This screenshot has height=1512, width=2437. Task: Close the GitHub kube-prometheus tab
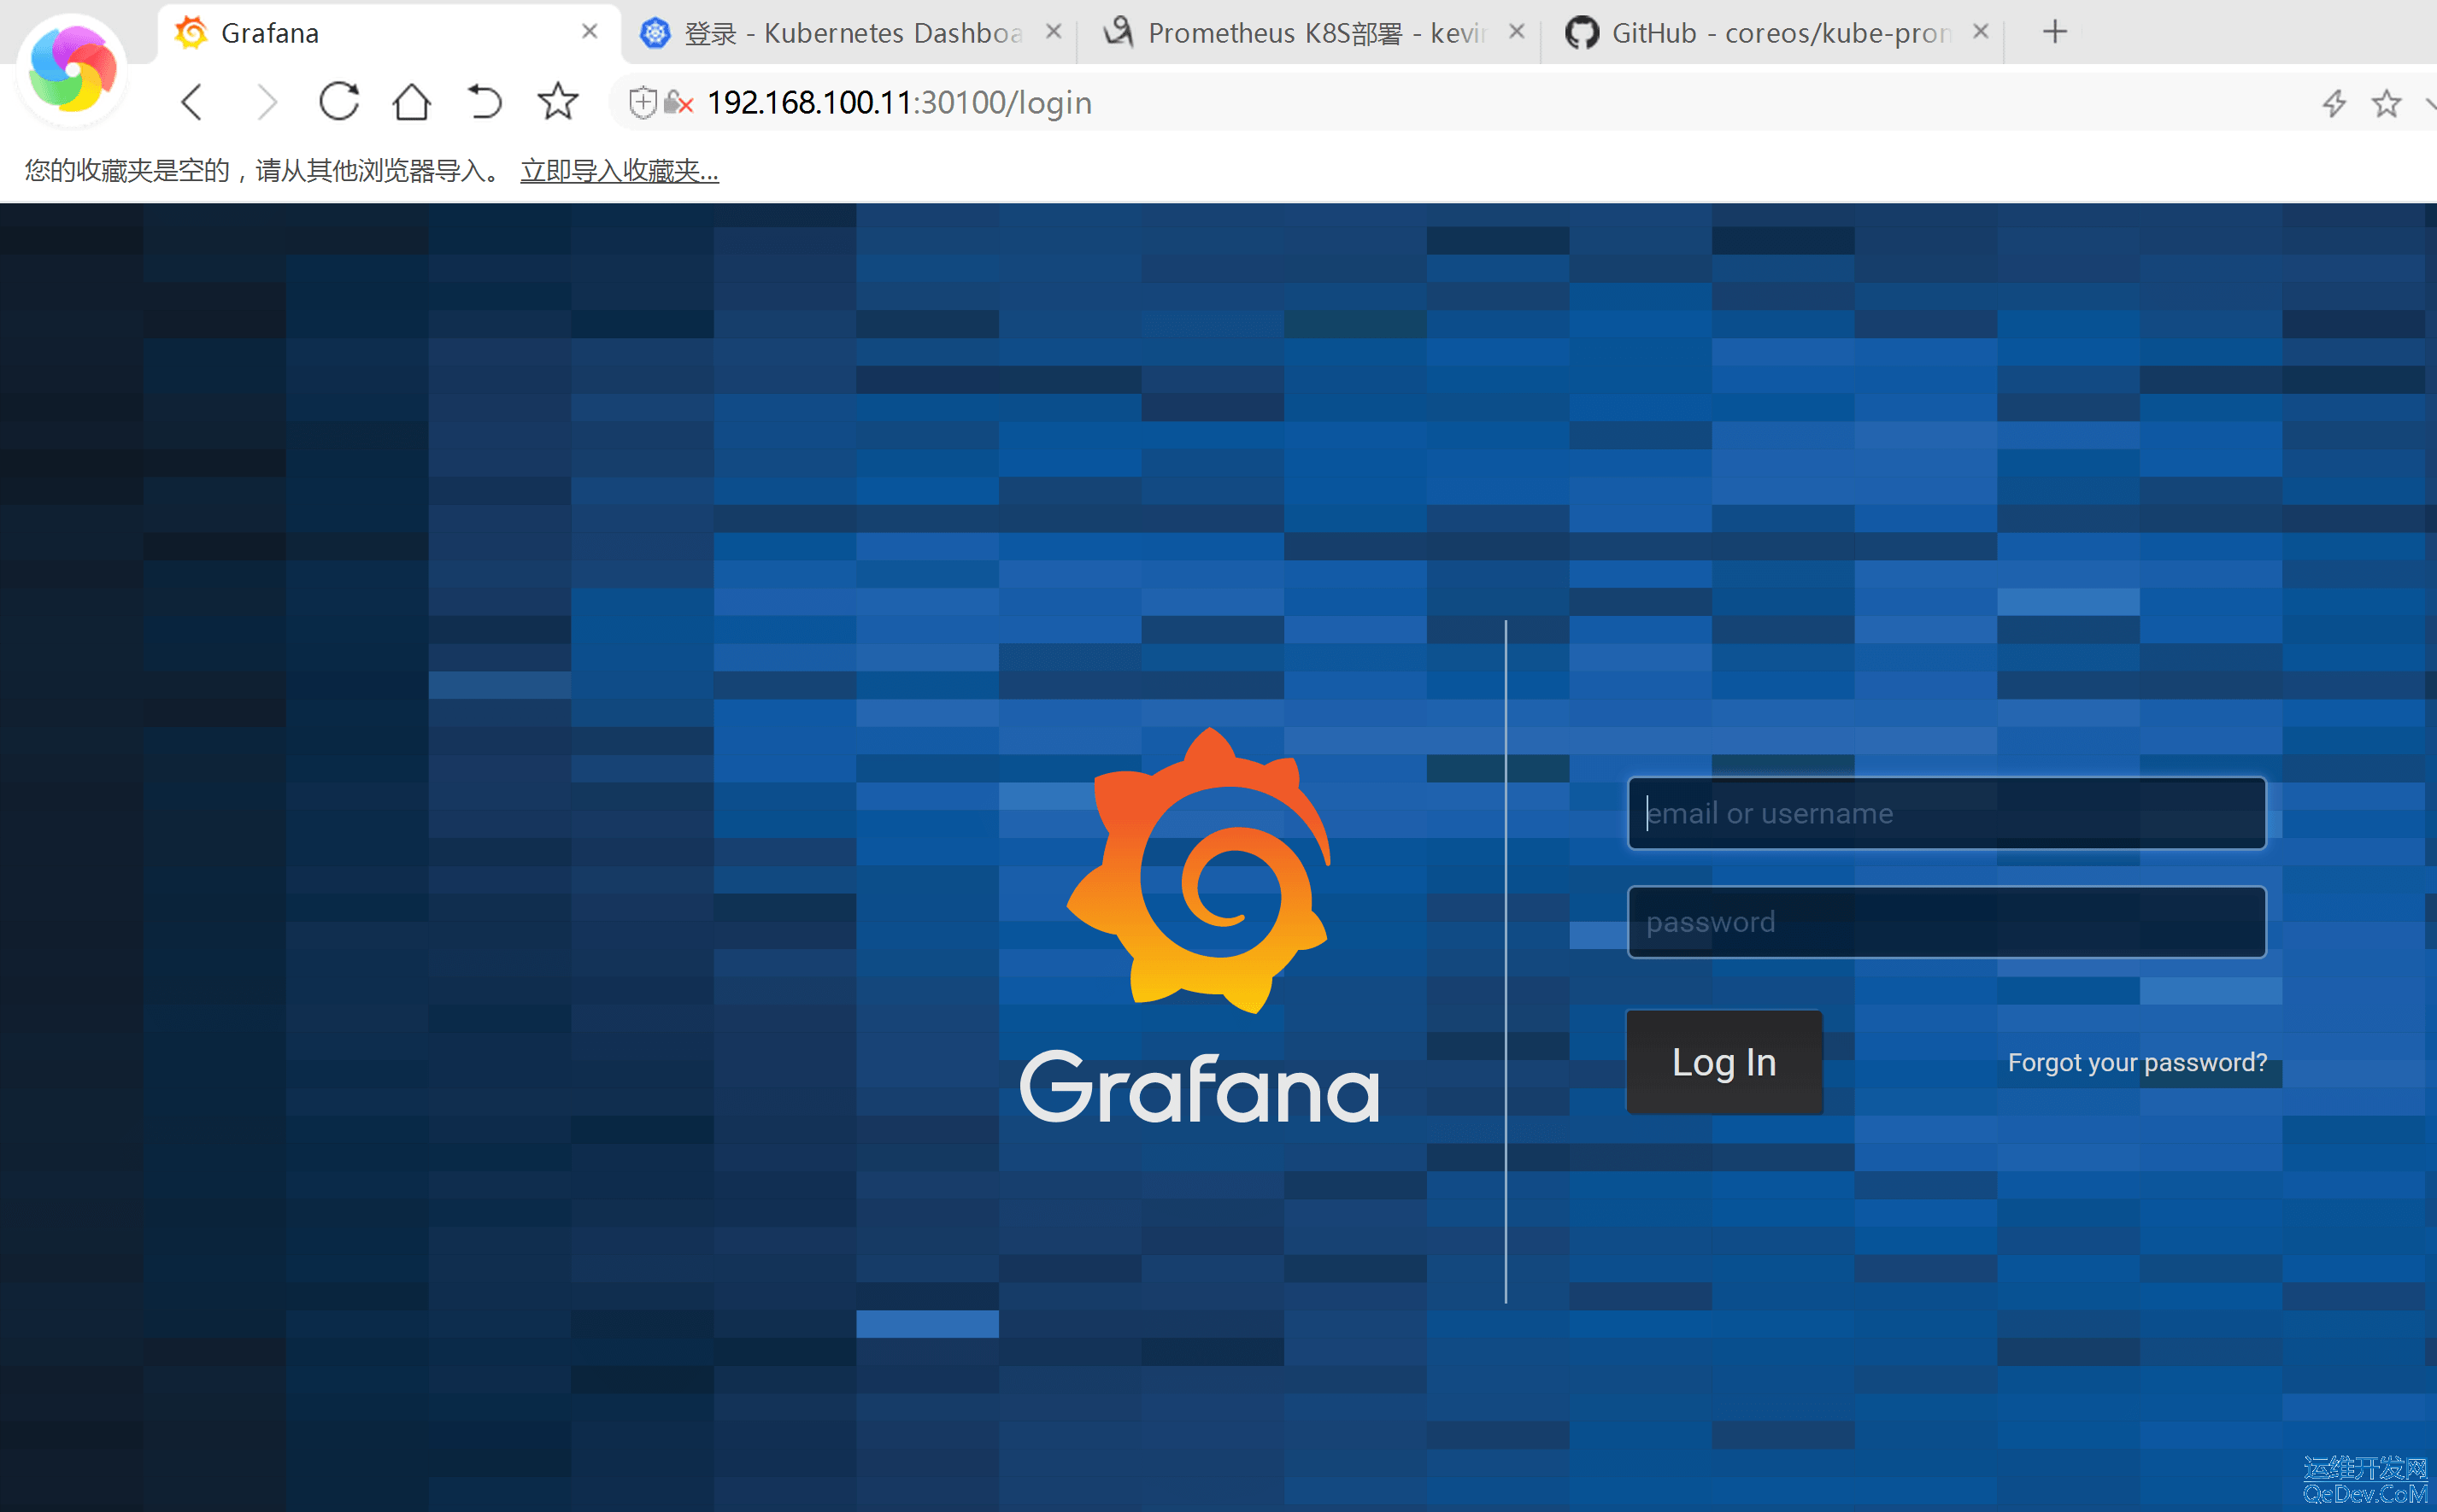pyautogui.click(x=1980, y=32)
